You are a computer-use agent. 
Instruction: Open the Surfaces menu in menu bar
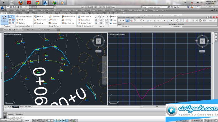click(56, 10)
